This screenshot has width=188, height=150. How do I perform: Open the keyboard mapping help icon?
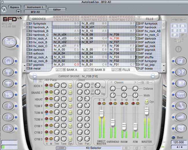point(181,83)
